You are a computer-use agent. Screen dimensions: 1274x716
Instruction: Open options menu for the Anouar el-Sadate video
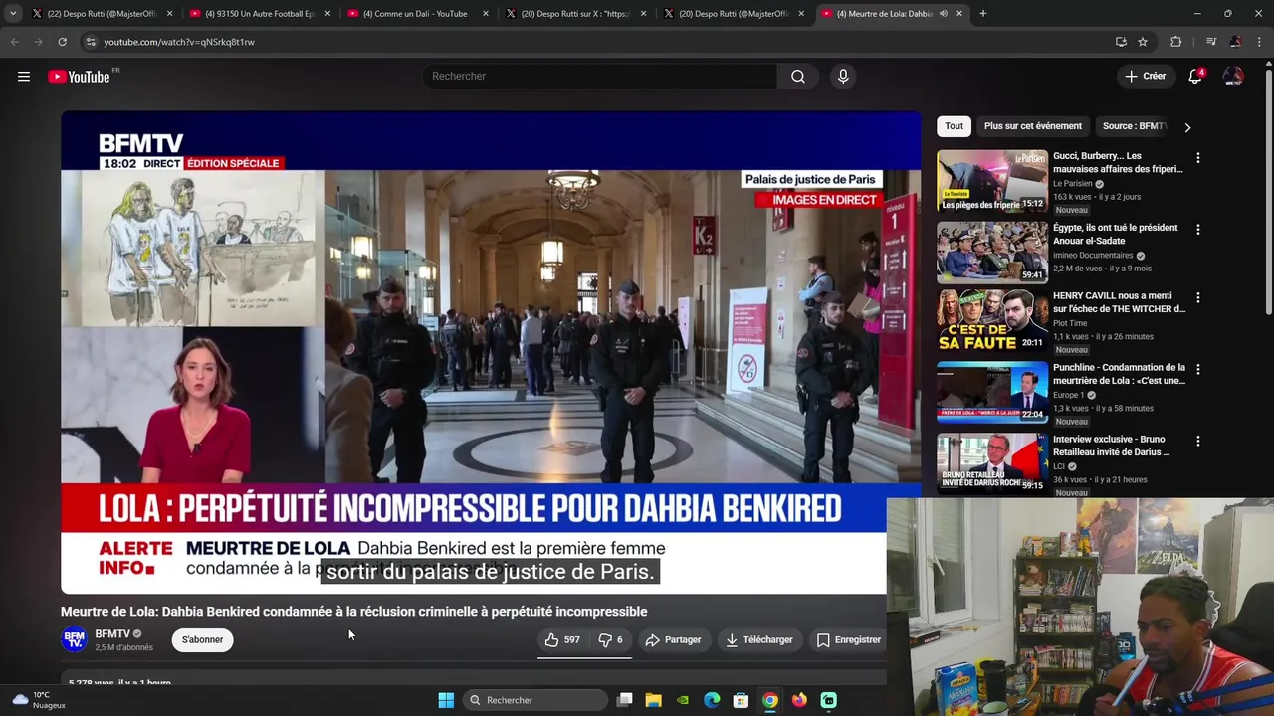[1198, 230]
